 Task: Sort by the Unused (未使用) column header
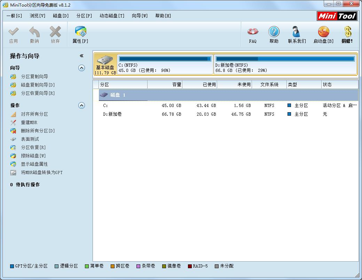[x=235, y=84]
